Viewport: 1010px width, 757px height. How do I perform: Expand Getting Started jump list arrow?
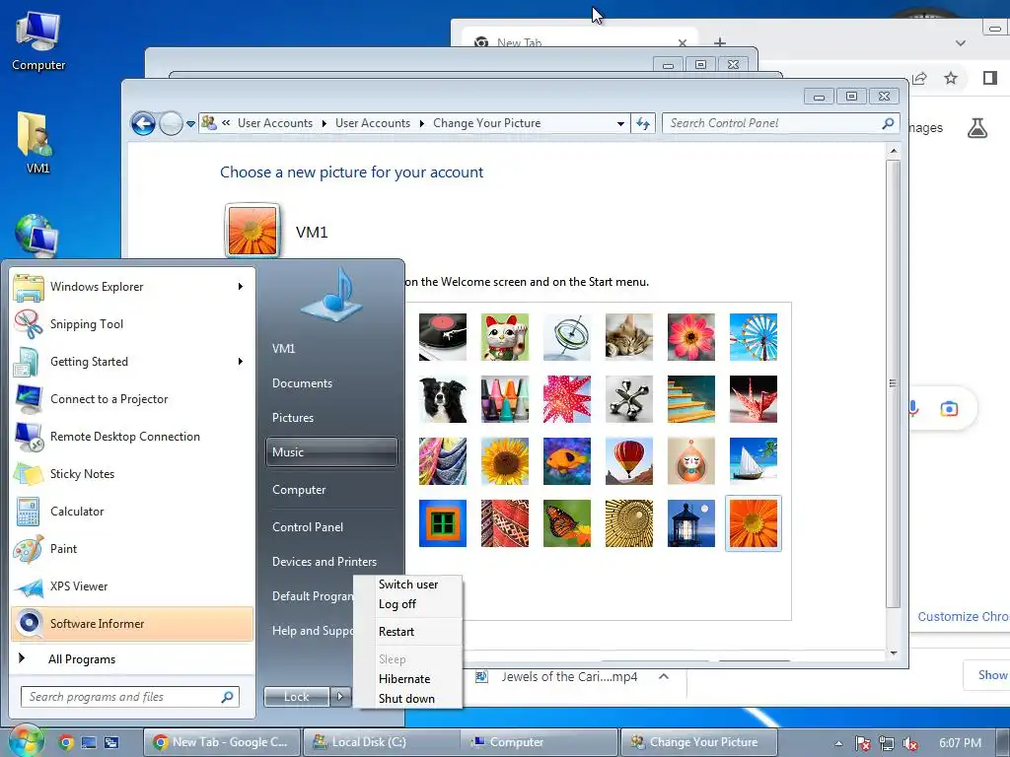tap(241, 361)
